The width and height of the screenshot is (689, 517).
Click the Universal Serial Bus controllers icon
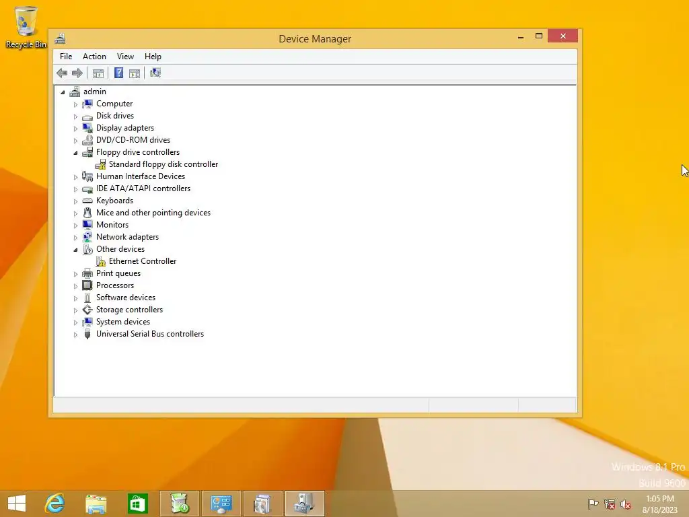tap(87, 334)
